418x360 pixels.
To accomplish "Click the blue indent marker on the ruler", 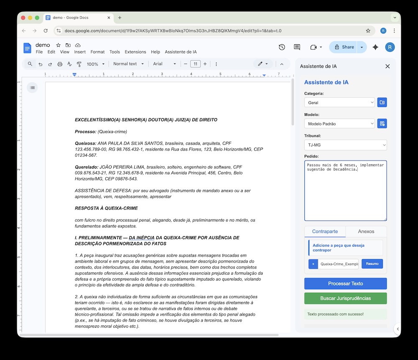I will click(x=74, y=74).
